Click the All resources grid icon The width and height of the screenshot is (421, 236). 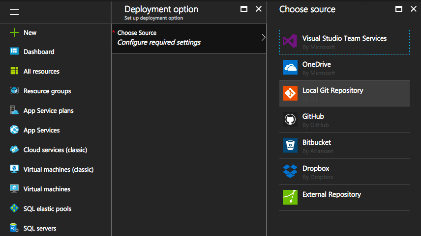[x=14, y=71]
